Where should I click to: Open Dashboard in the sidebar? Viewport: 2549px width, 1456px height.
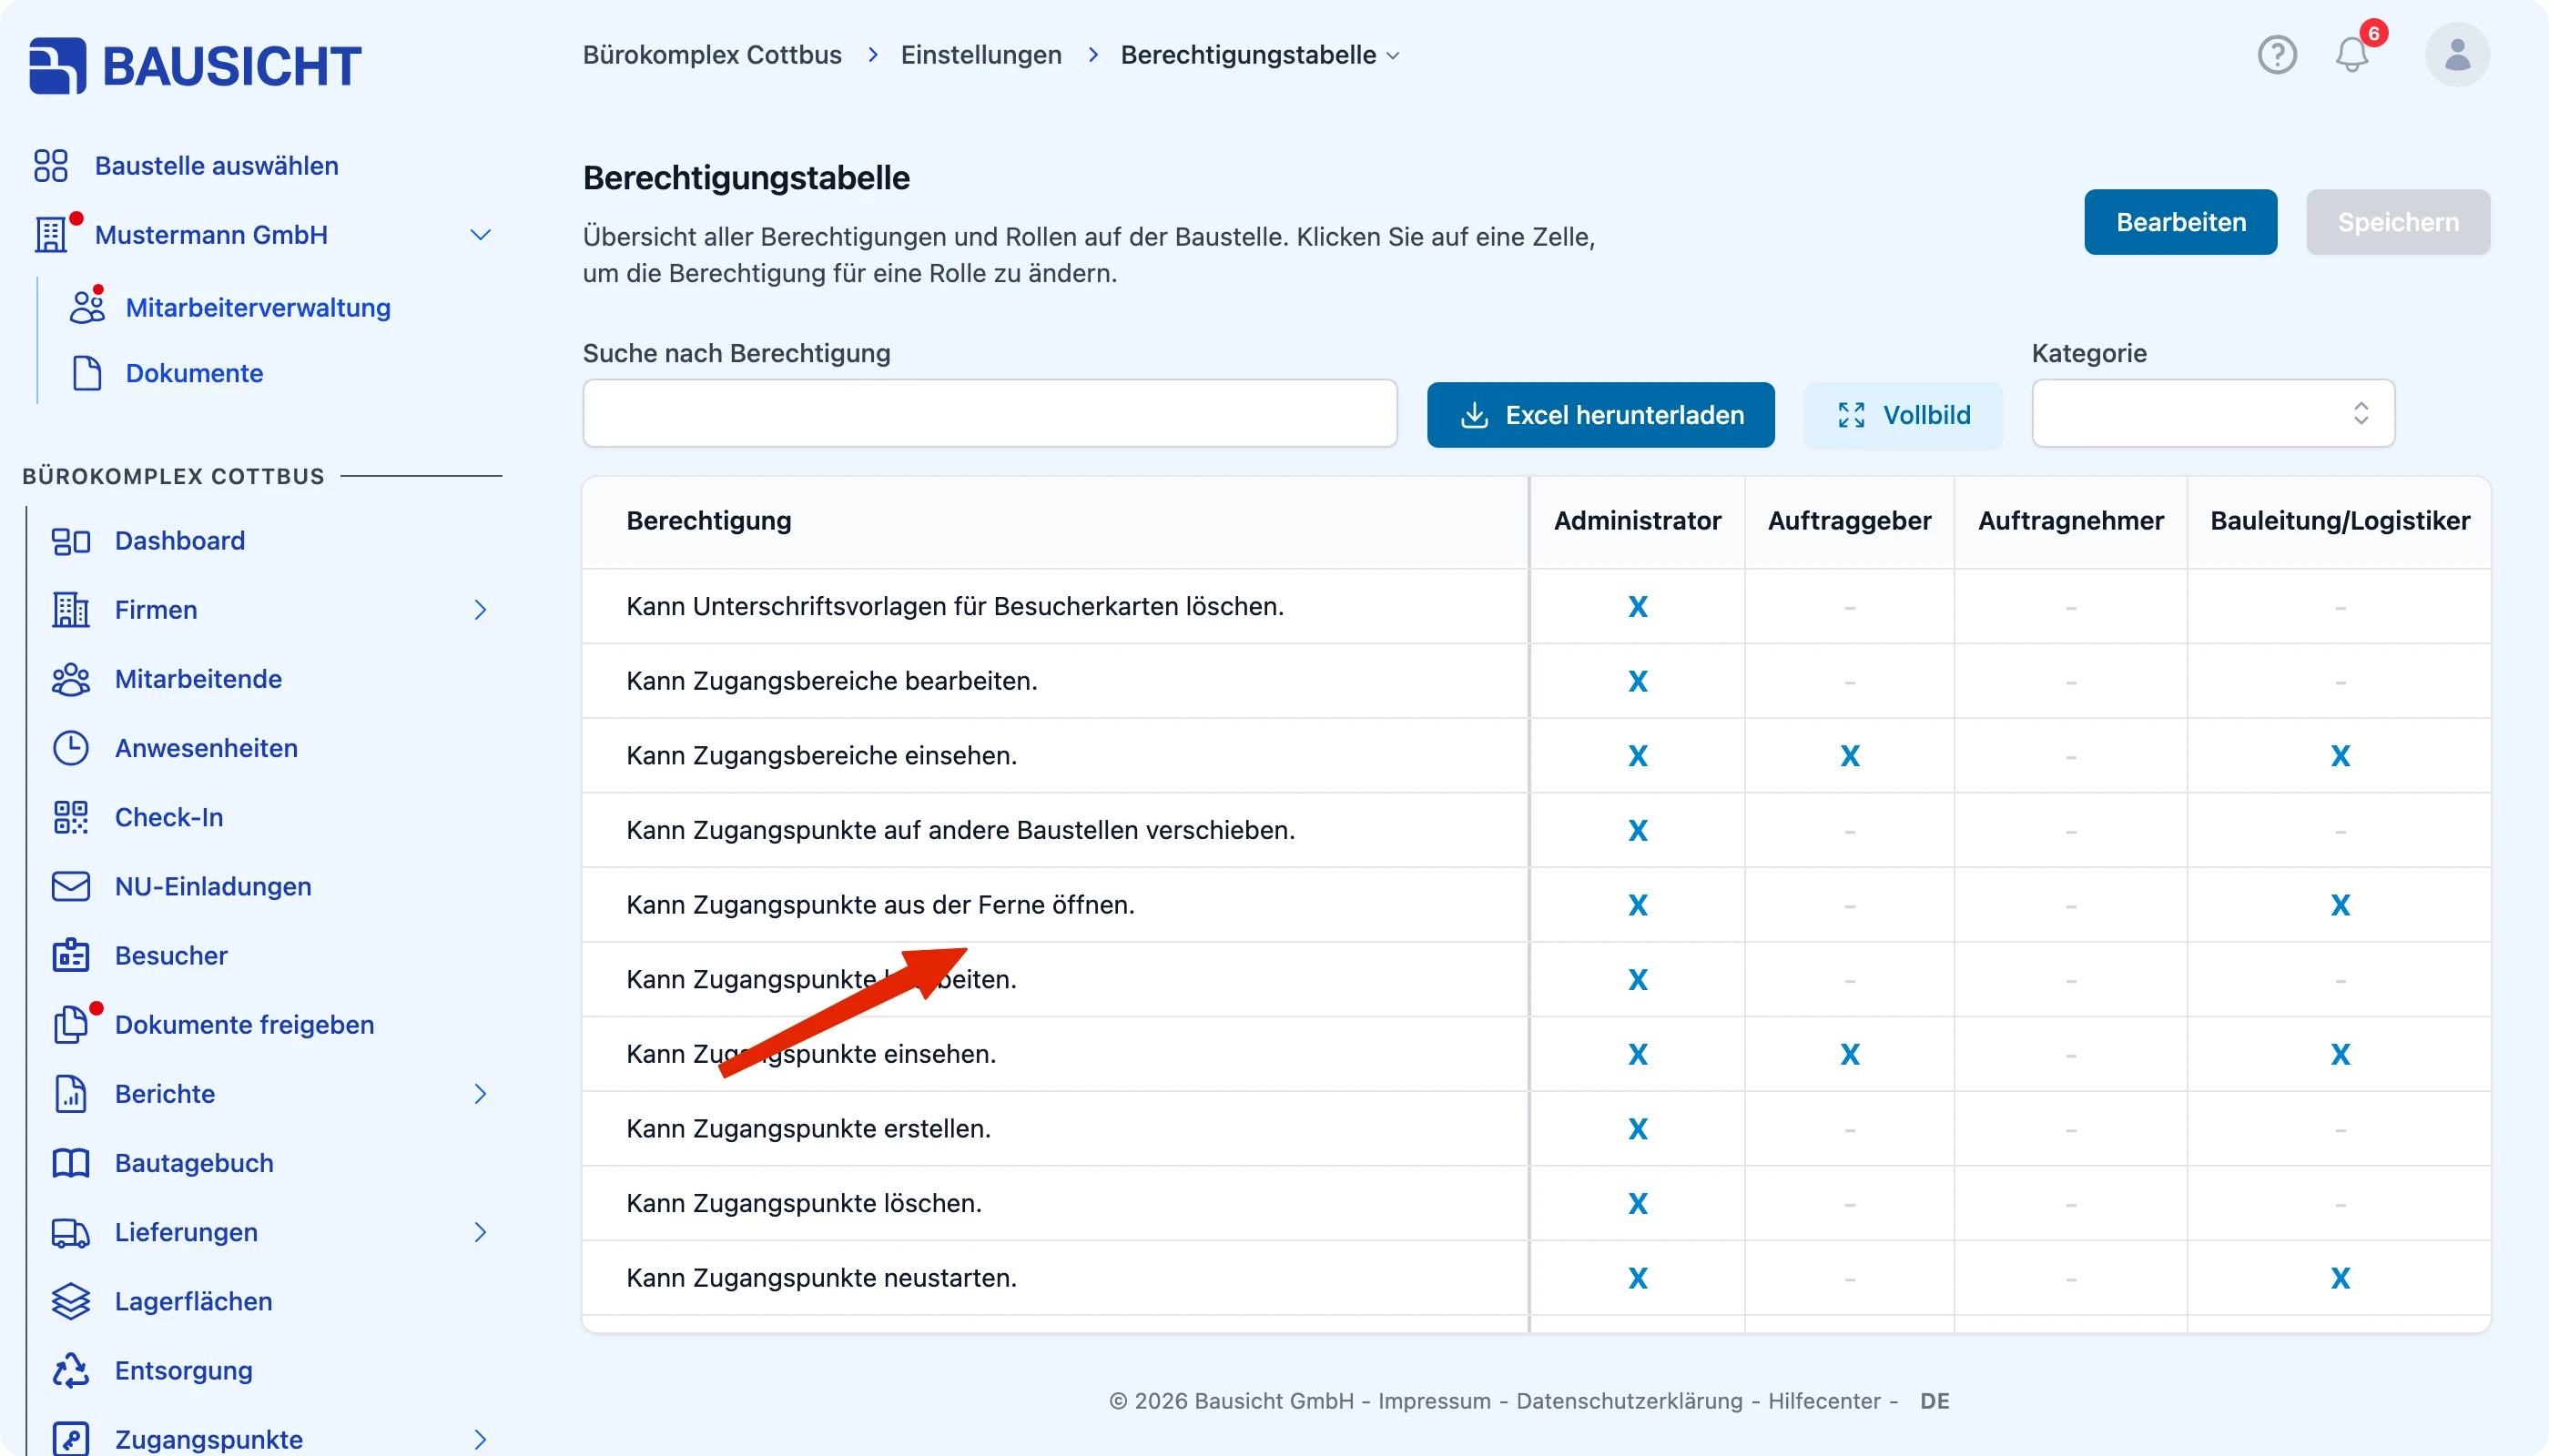(180, 541)
